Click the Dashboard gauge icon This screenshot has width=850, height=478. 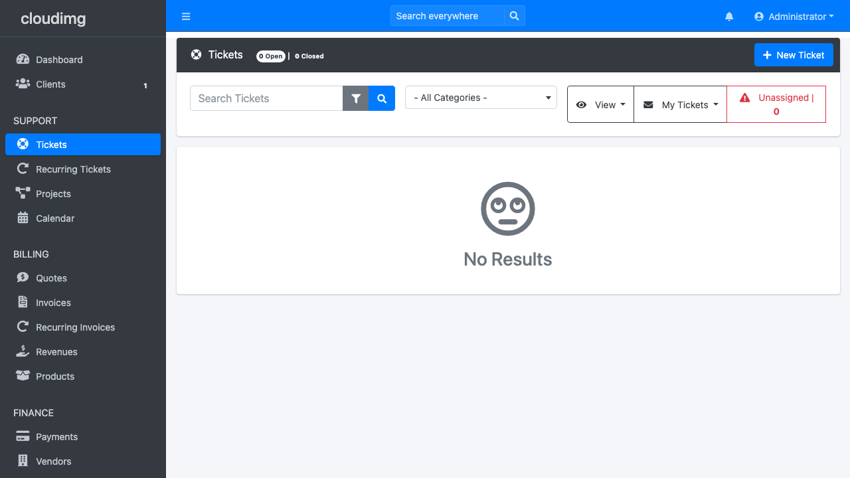tap(23, 59)
